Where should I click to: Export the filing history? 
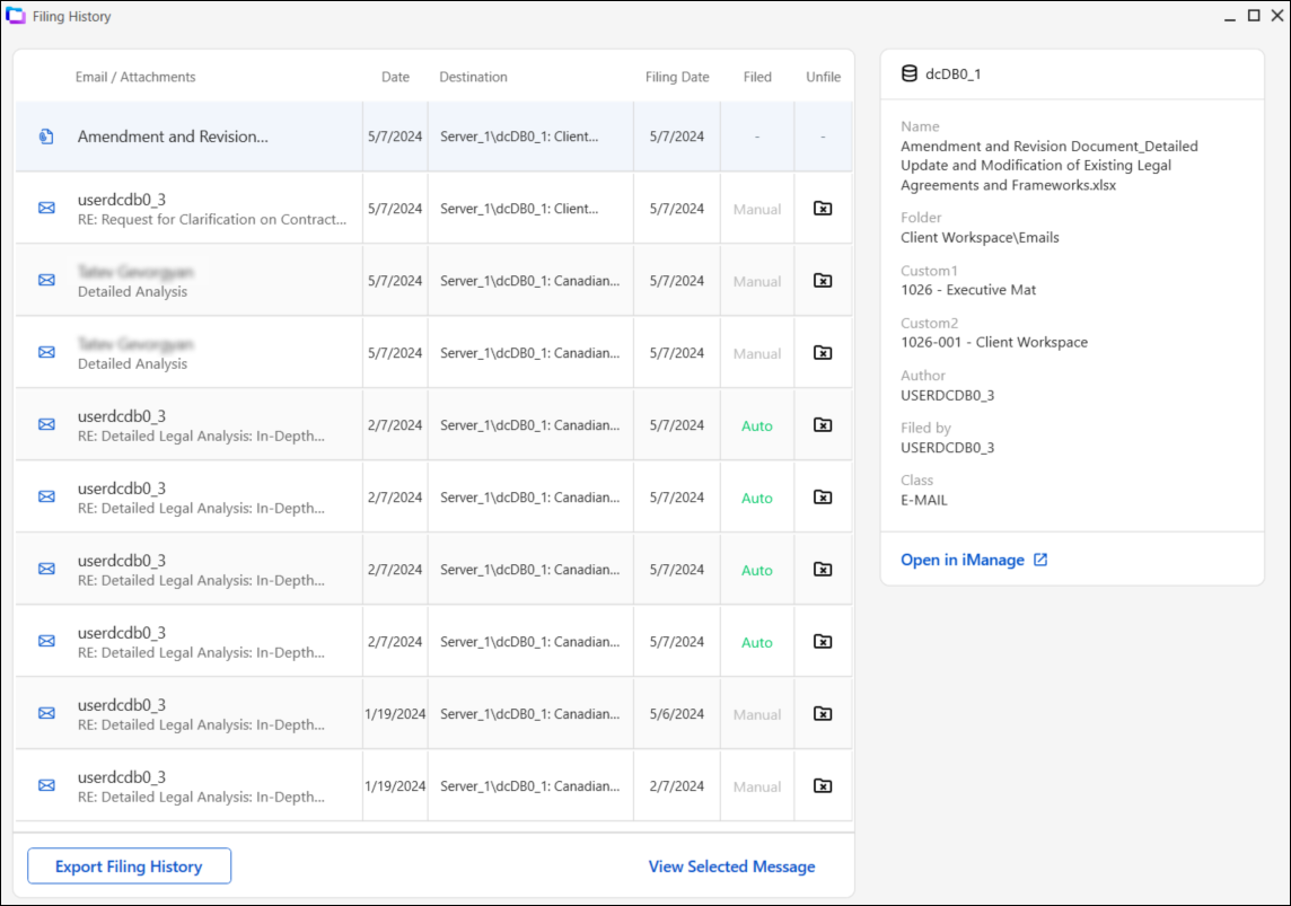coord(129,866)
